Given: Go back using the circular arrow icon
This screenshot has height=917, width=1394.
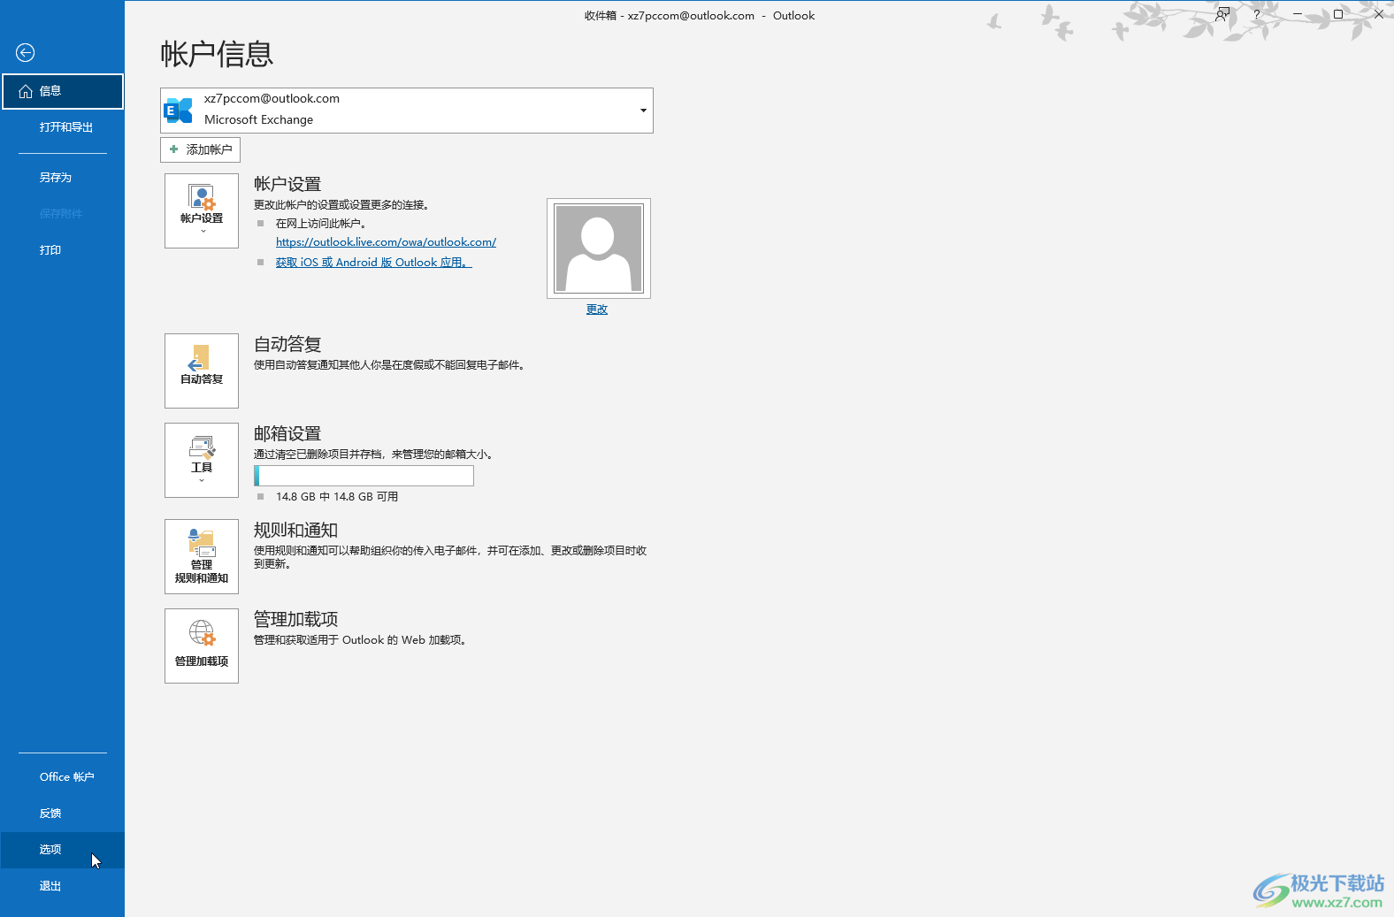Looking at the screenshot, I should (26, 53).
